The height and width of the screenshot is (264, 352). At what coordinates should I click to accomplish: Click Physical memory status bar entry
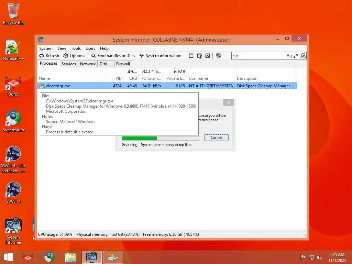pos(108,234)
